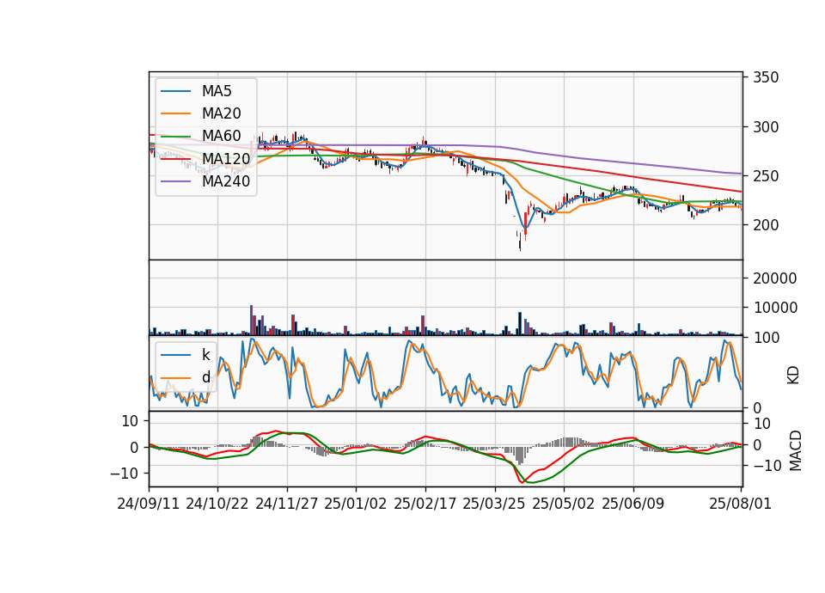Click the 250 price axis tick label
Image resolution: width=825 pixels, height=593 pixels.
pos(766,176)
